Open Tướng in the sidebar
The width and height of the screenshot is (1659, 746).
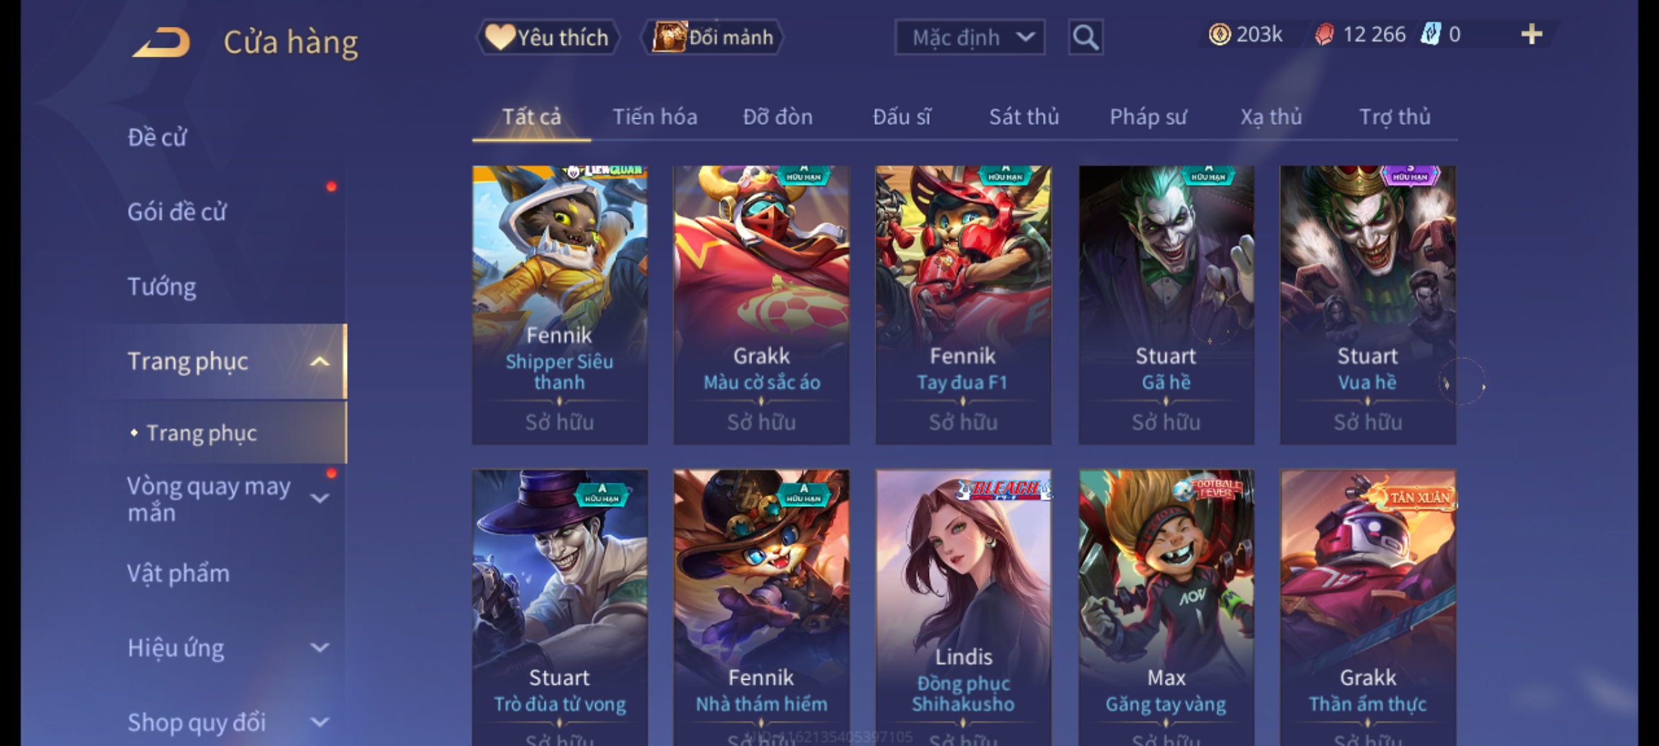coord(162,287)
